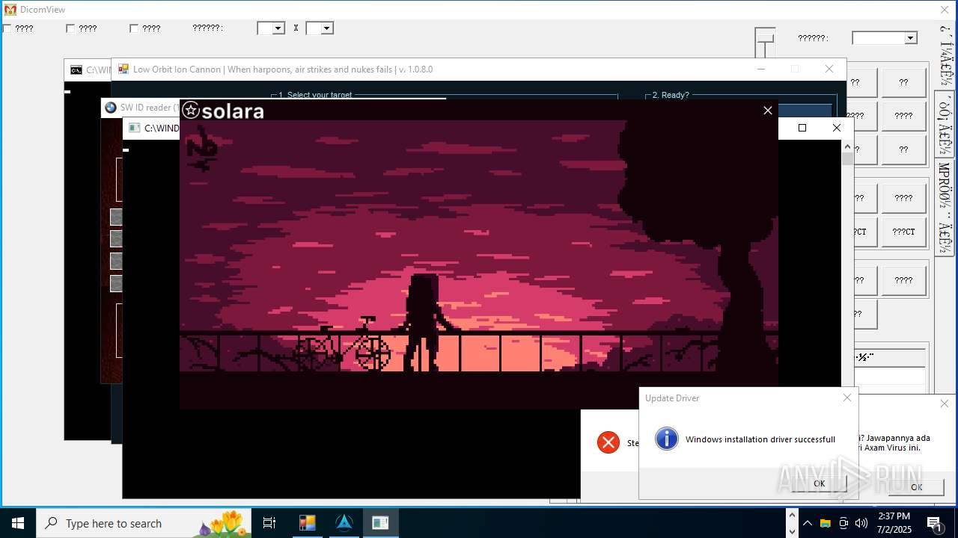
Task: Click the folder icon in the system tray
Action: 826,523
